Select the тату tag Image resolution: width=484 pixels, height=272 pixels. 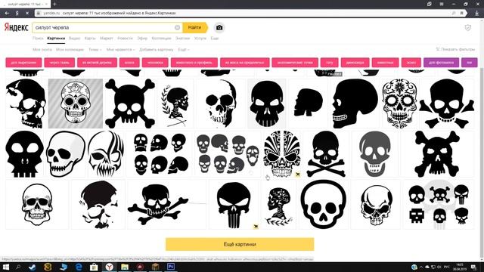coord(330,63)
